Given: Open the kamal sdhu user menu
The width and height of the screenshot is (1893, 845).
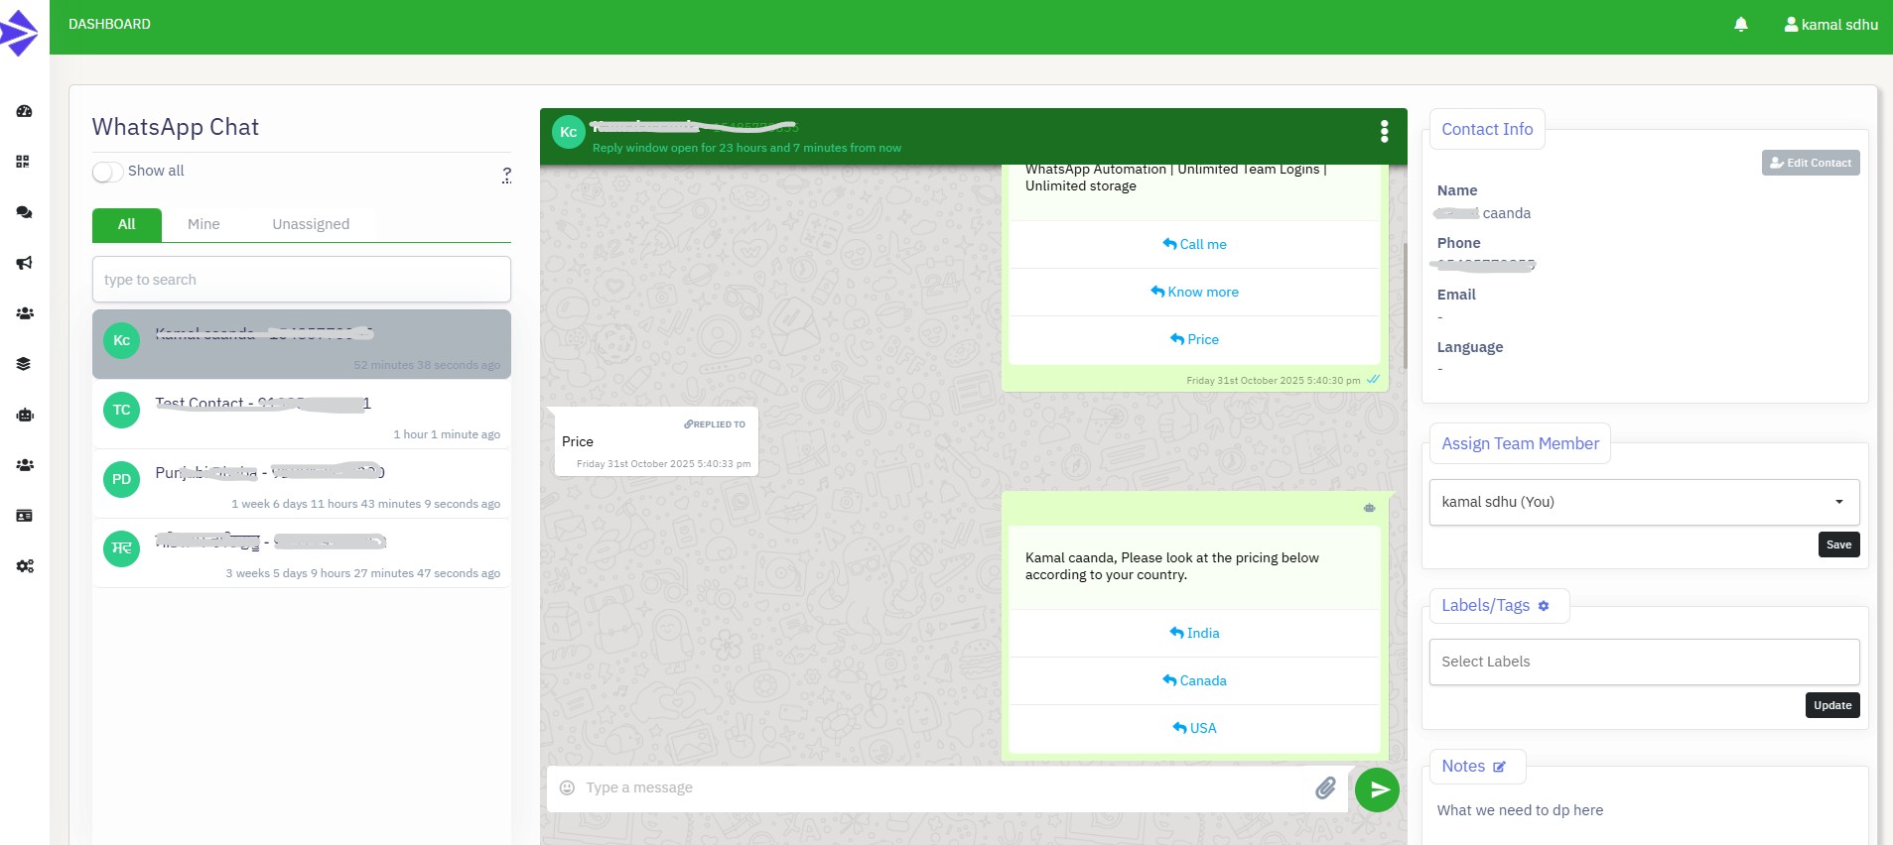Looking at the screenshot, I should 1830,25.
